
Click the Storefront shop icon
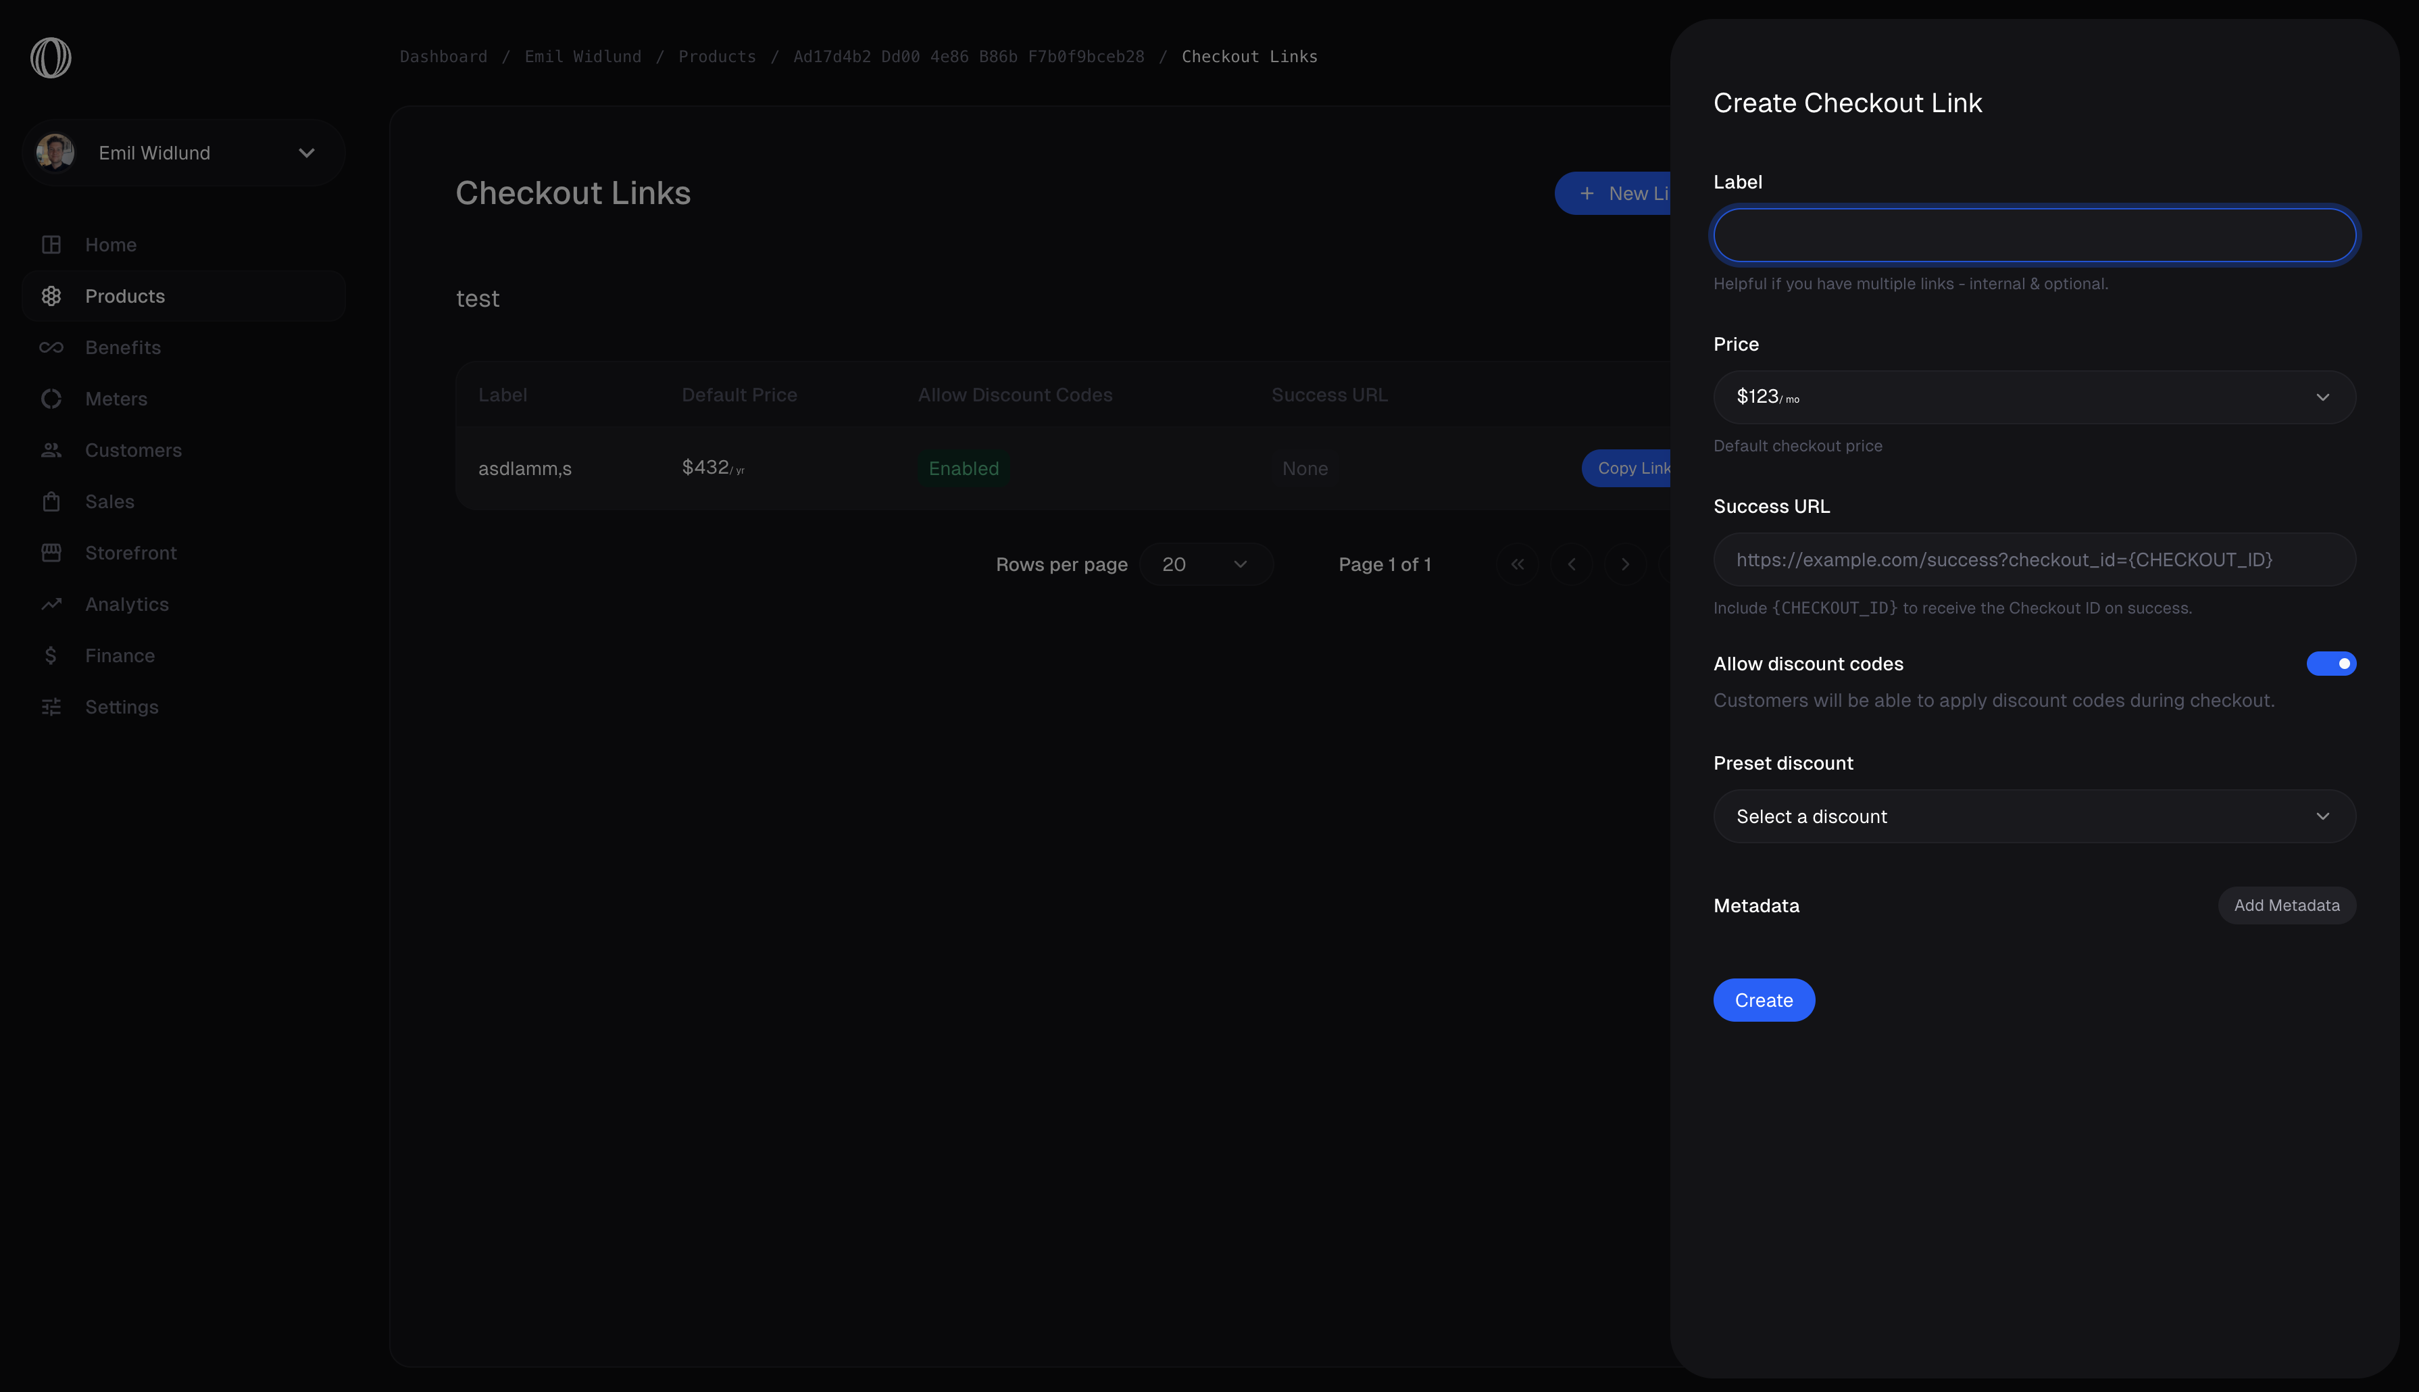click(x=51, y=553)
